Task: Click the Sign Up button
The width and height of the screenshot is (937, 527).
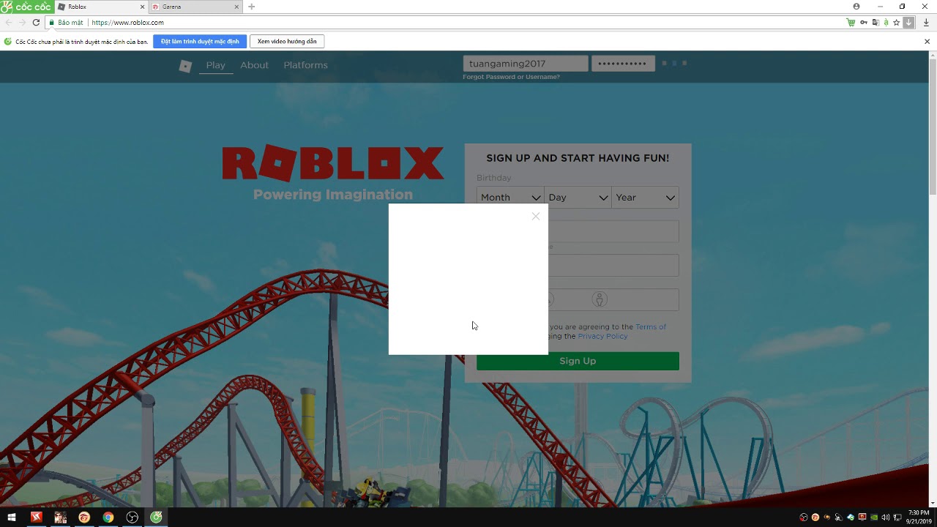Action: tap(578, 361)
